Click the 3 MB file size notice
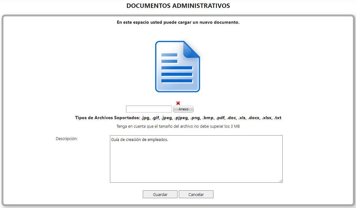This screenshot has width=356, height=208. 178,126
